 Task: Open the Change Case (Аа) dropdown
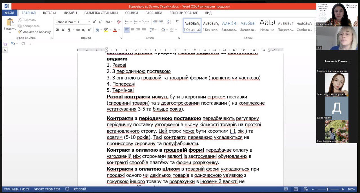(x=109, y=22)
